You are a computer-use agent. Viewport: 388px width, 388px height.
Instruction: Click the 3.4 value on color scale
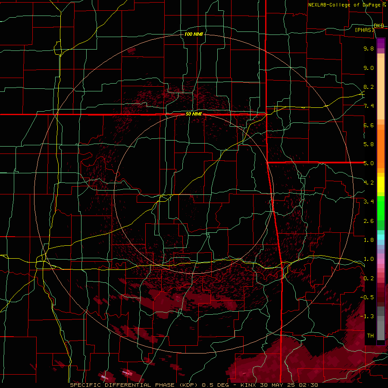point(369,202)
